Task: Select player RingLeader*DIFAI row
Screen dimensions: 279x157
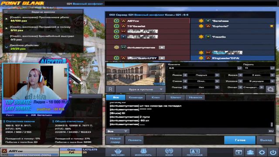Action: coord(233,58)
